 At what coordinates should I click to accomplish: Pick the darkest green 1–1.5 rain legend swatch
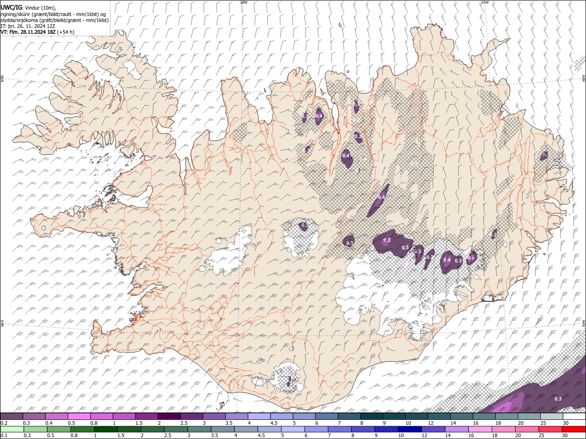(x=105, y=429)
